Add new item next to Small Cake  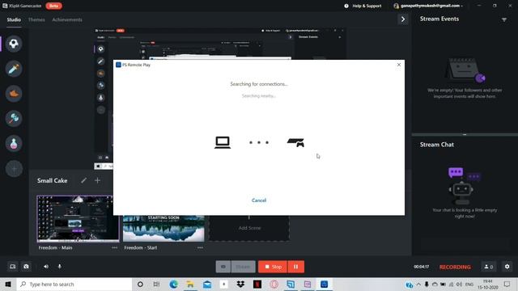click(97, 180)
